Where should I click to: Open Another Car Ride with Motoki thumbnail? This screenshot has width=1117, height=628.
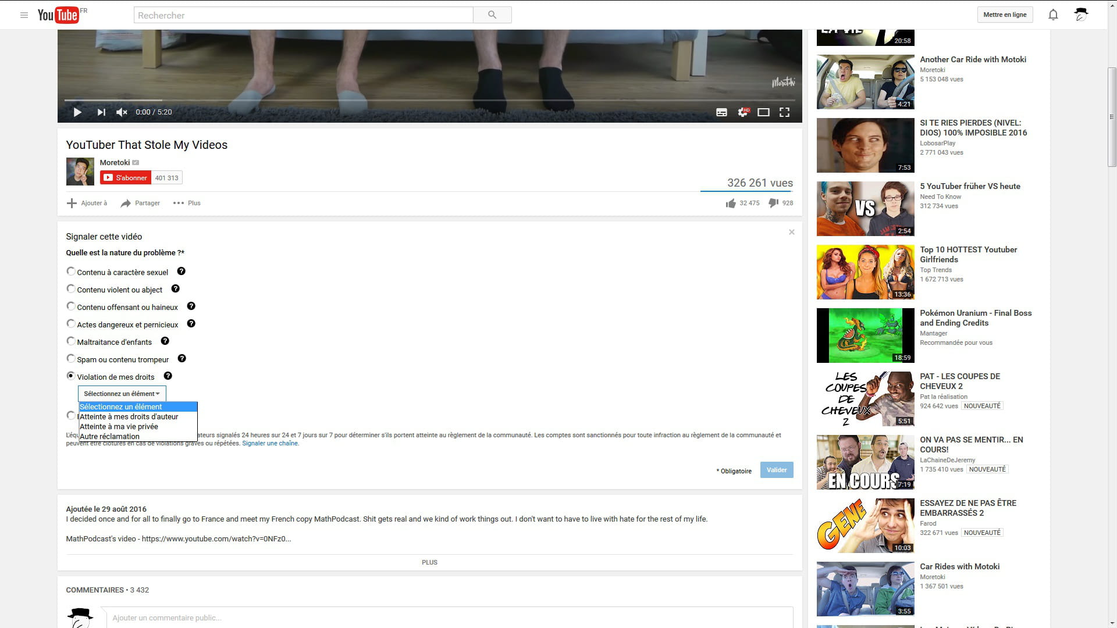[866, 82]
